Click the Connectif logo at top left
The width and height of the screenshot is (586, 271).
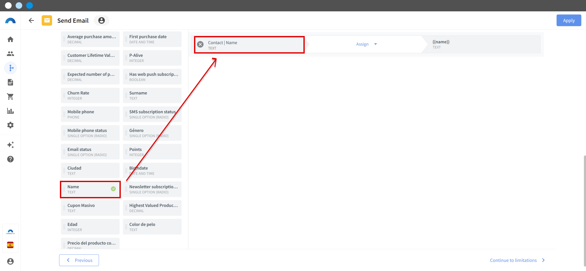tap(10, 20)
